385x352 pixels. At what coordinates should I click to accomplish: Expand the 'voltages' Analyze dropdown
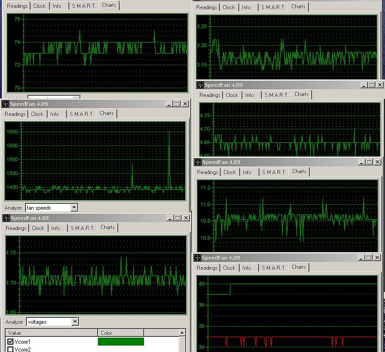tap(75, 322)
